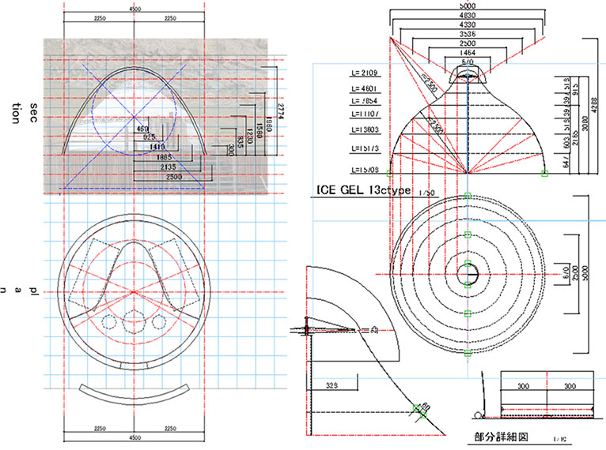
Task: Select the small center circle in dome plan
Action: click(x=468, y=276)
